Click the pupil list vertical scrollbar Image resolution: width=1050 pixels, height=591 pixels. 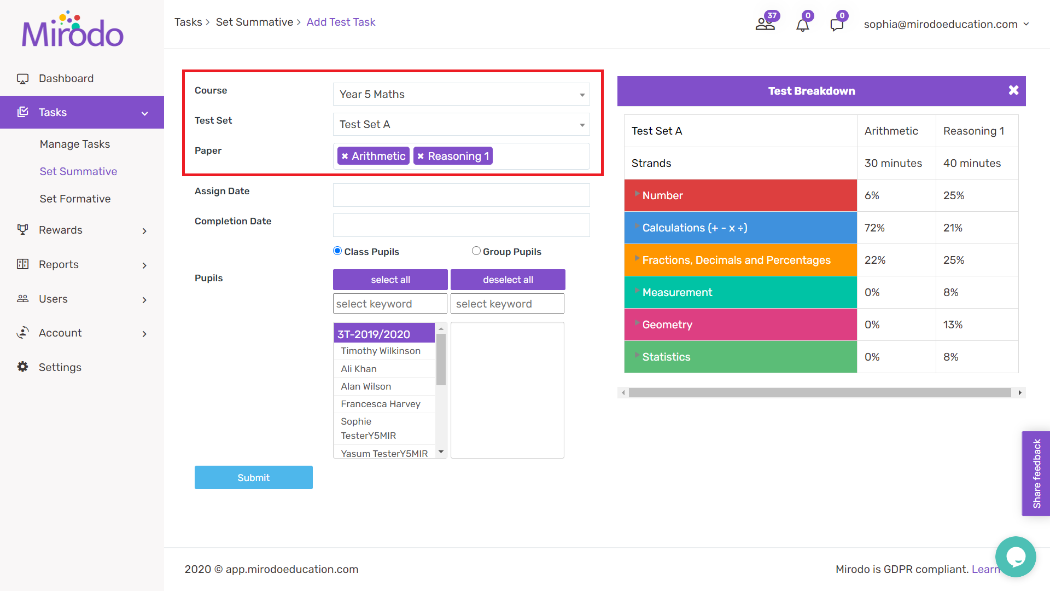pyautogui.click(x=441, y=360)
